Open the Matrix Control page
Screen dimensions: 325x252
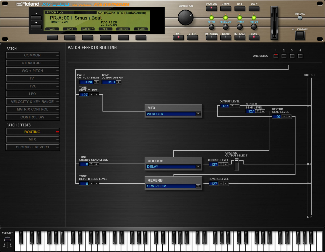coord(33,109)
